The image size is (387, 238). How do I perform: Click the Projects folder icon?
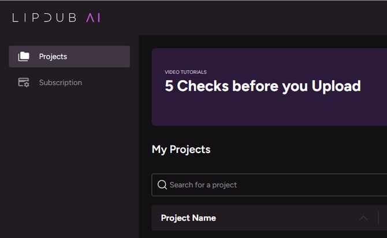tap(24, 57)
